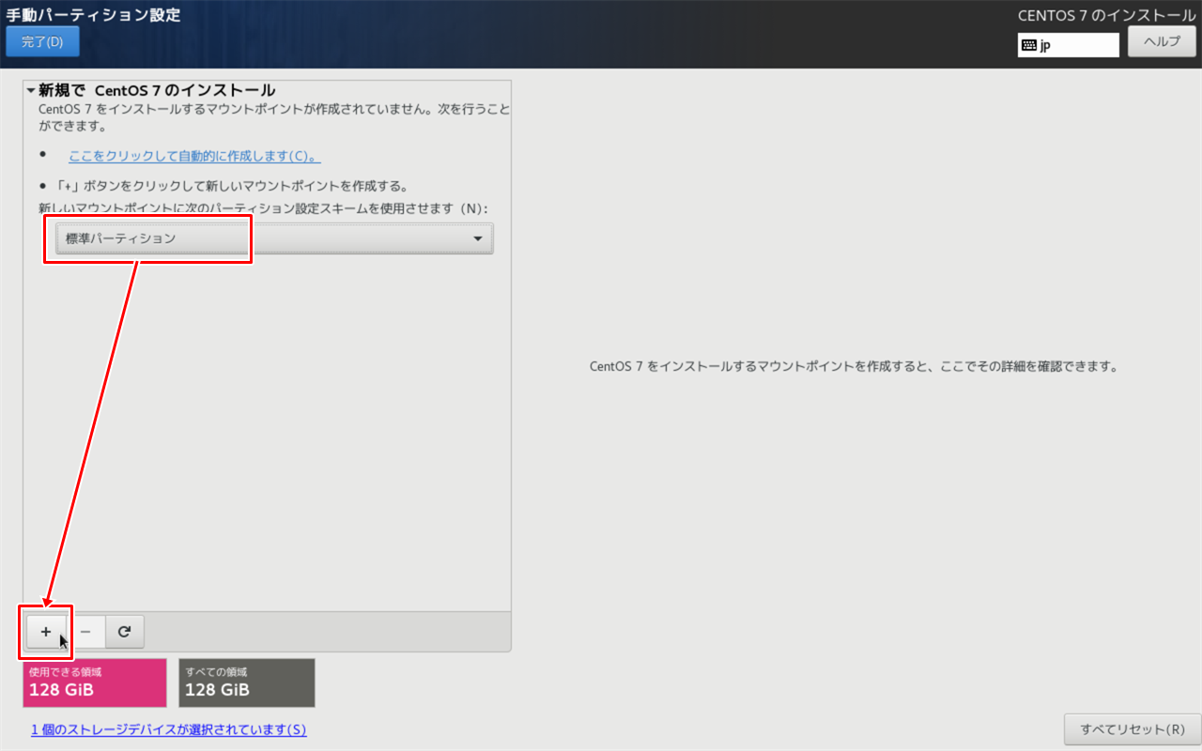Click the pink 使用できる領域 128 GiB box
The width and height of the screenshot is (1202, 751).
click(95, 682)
